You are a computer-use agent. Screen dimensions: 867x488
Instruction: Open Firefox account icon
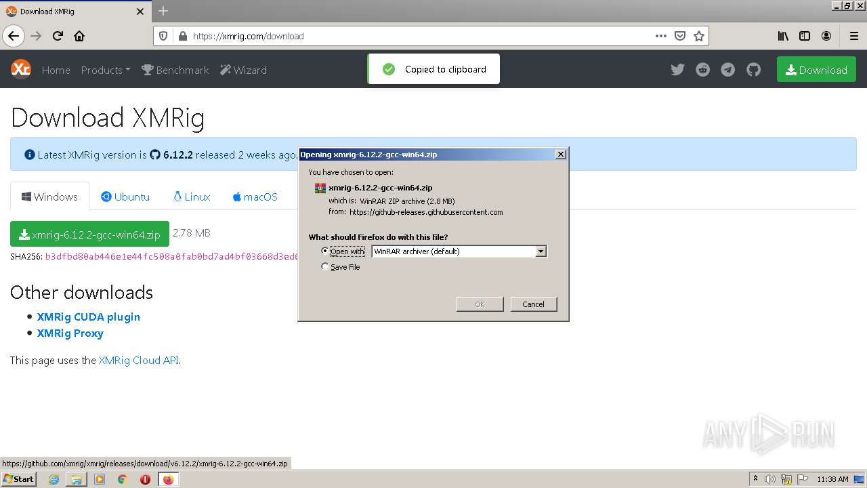(x=826, y=36)
